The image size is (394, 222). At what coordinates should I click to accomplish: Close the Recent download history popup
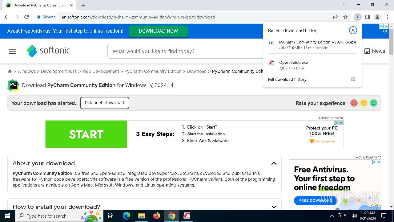coord(353,30)
